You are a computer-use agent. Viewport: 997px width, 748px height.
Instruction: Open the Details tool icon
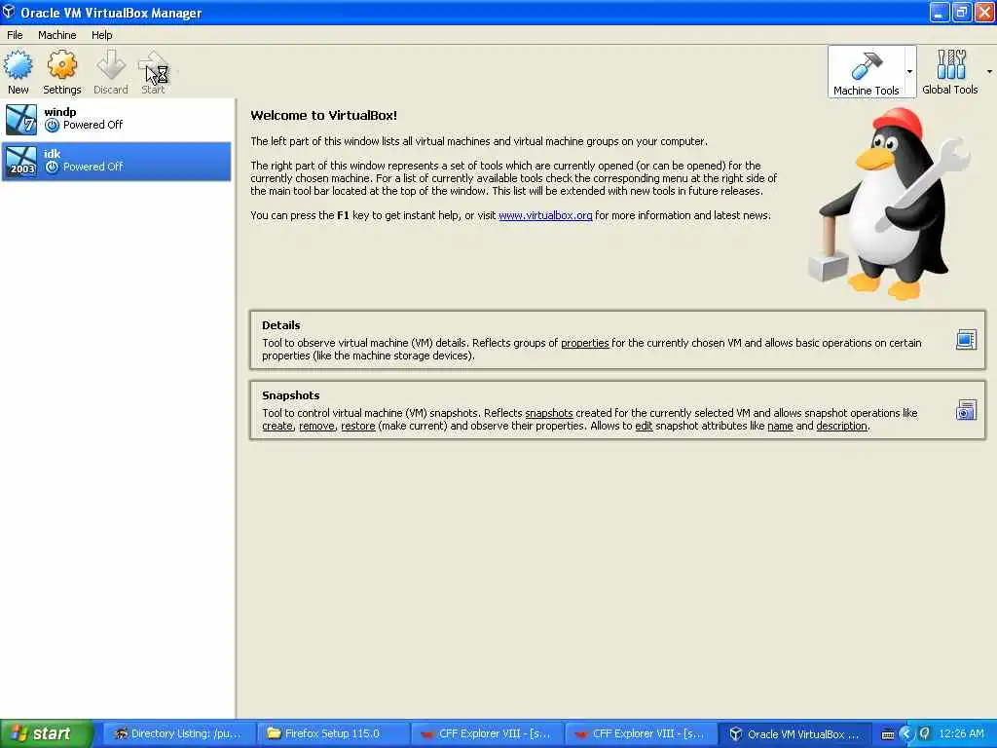(966, 340)
